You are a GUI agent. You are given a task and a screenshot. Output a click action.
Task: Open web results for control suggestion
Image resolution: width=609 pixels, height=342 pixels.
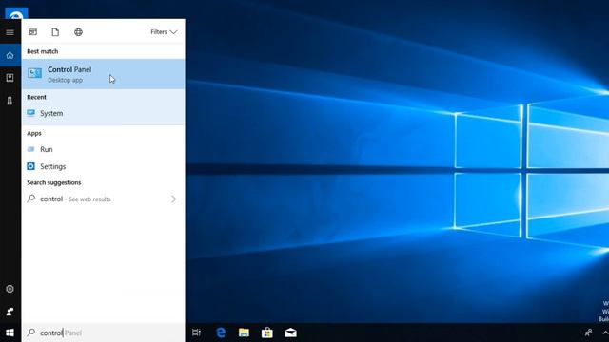[x=104, y=199]
